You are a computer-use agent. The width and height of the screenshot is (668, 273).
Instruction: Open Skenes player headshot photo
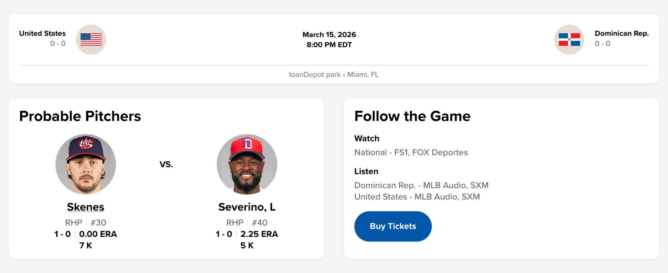point(86,164)
